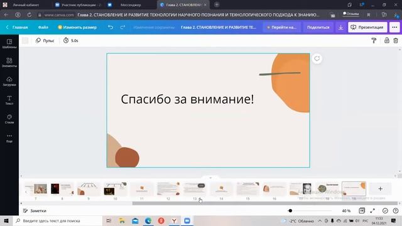The width and height of the screenshot is (402, 226).
Task: Open the 40 % zoom level dropdown
Action: click(x=346, y=211)
